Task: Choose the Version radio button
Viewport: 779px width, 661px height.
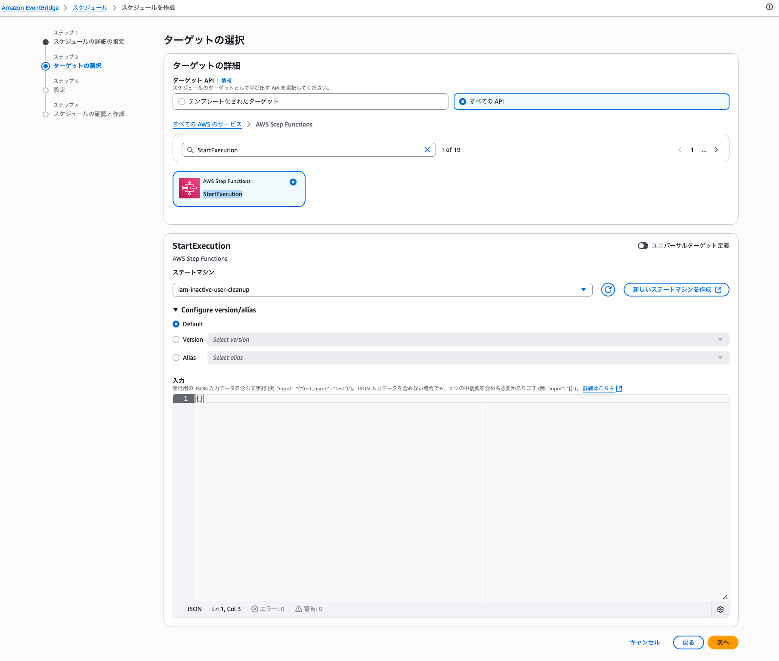Action: coord(176,340)
